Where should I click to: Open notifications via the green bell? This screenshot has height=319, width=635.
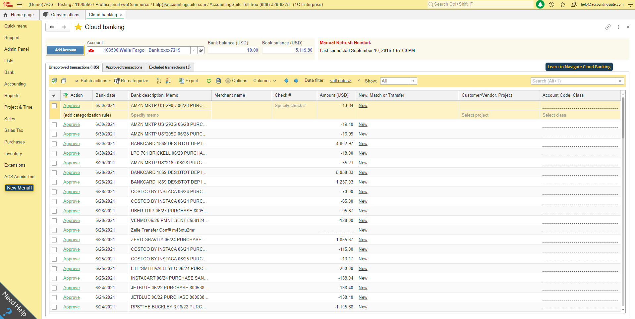click(540, 4)
